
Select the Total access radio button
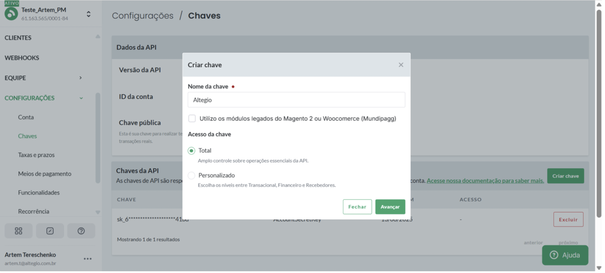191,151
